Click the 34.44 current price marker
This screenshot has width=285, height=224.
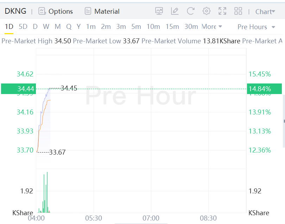click(x=18, y=89)
